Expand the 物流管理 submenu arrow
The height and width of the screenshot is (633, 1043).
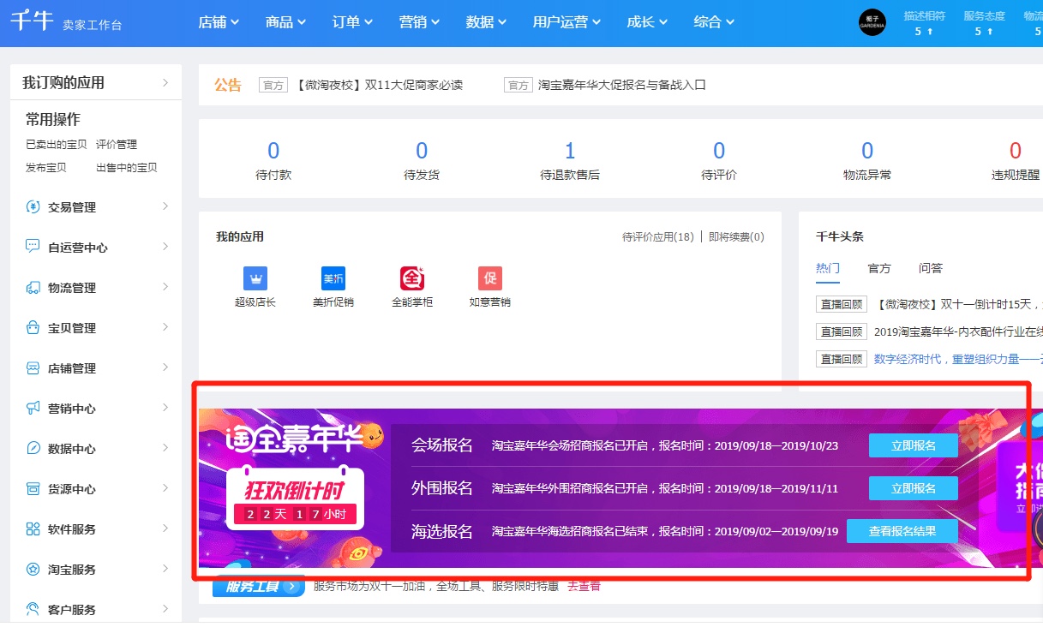(x=165, y=287)
